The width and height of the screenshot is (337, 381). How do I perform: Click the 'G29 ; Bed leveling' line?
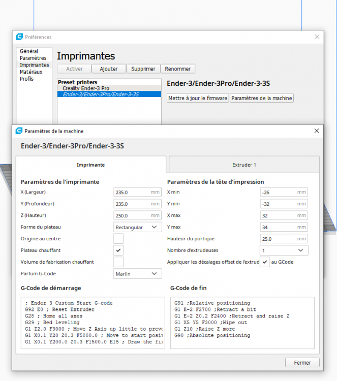(52, 323)
